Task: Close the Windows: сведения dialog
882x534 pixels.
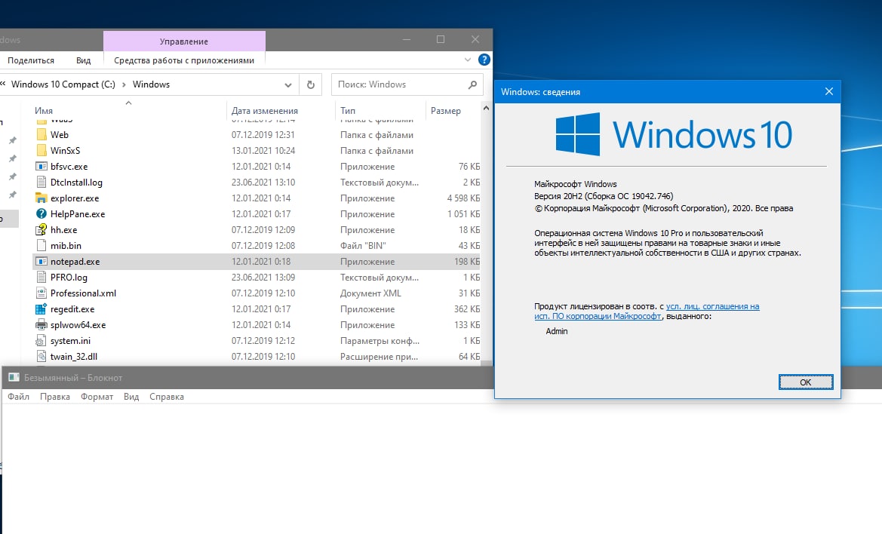Action: point(828,91)
